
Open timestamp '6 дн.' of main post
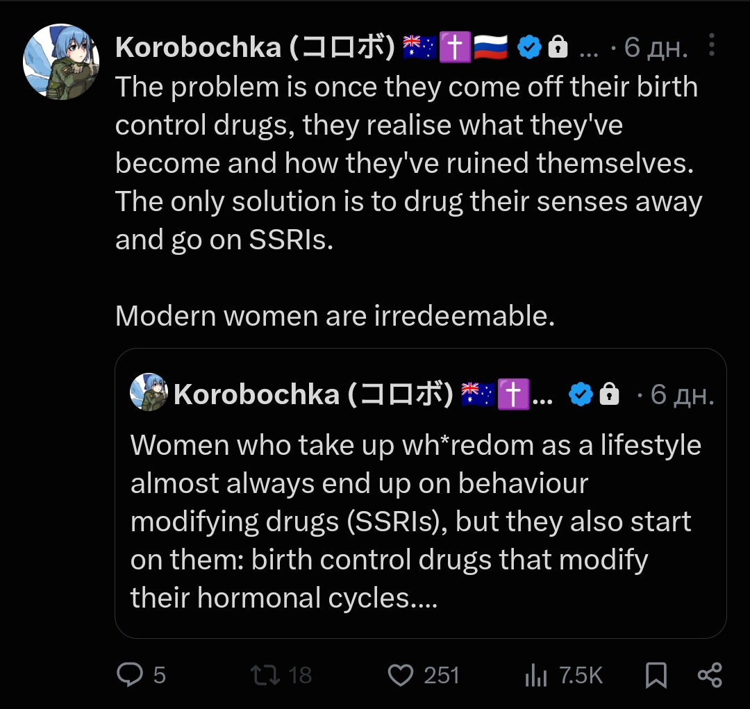pyautogui.click(x=656, y=47)
